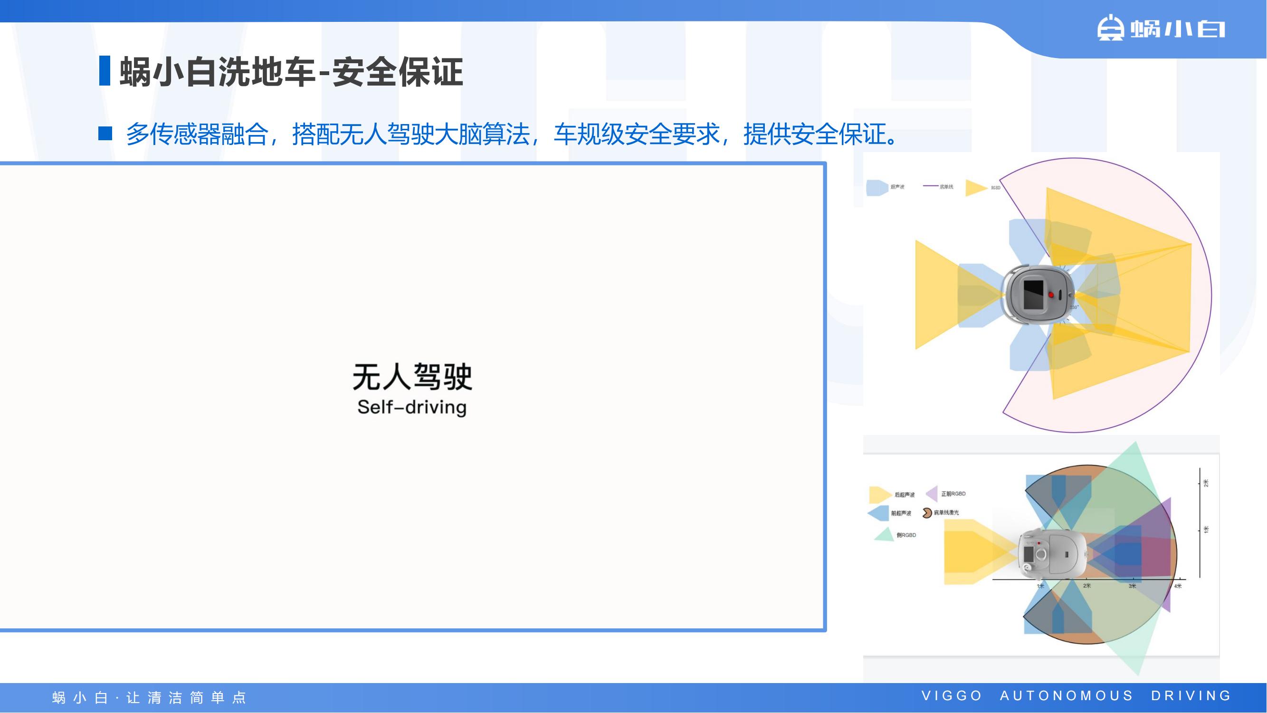The image size is (1267, 713).
Task: Click the 2米 mark on vertical axis
Action: point(1206,483)
